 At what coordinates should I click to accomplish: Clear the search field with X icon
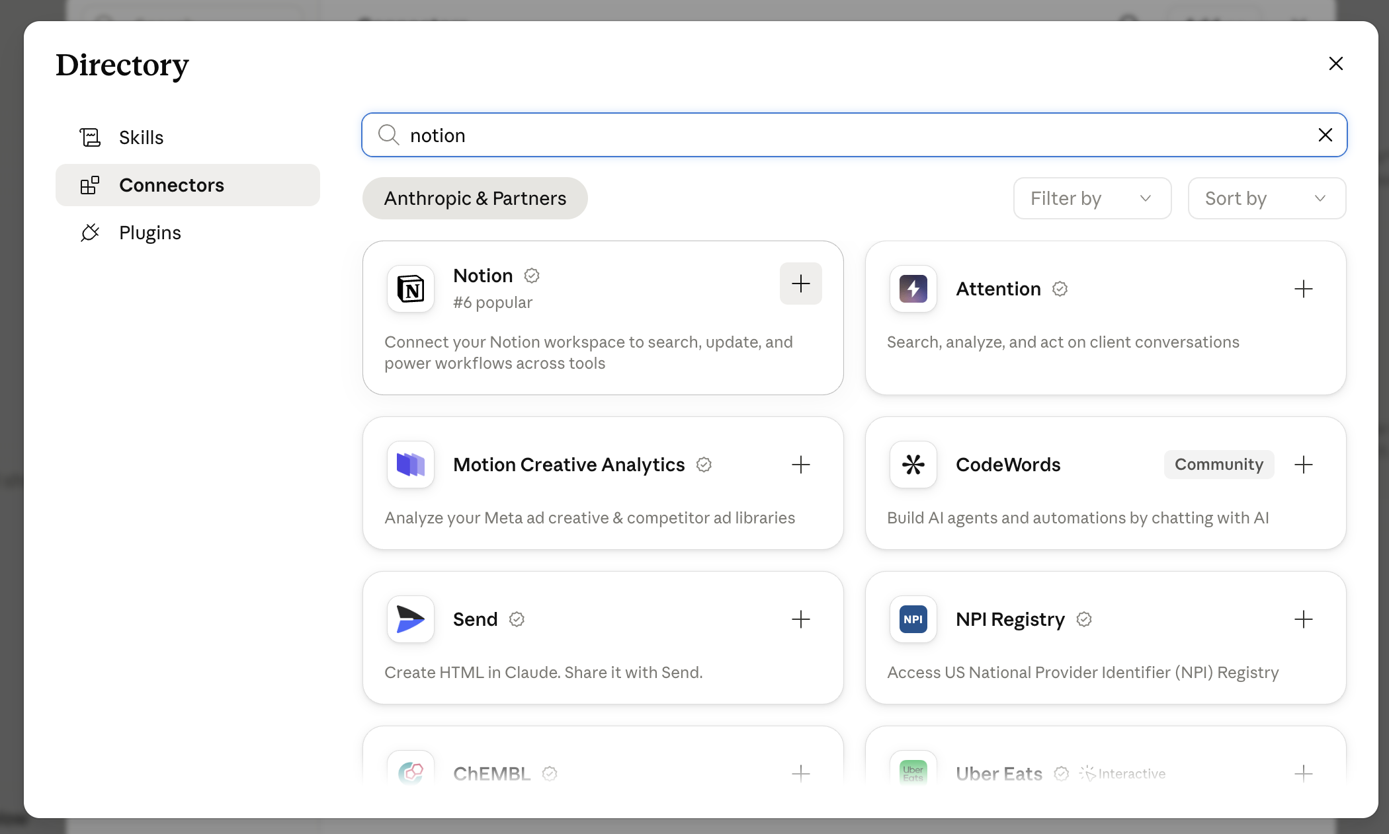pos(1325,135)
